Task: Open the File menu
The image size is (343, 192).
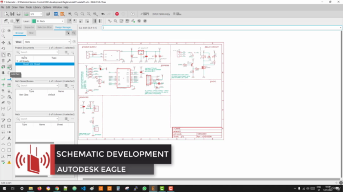Action: [2, 7]
